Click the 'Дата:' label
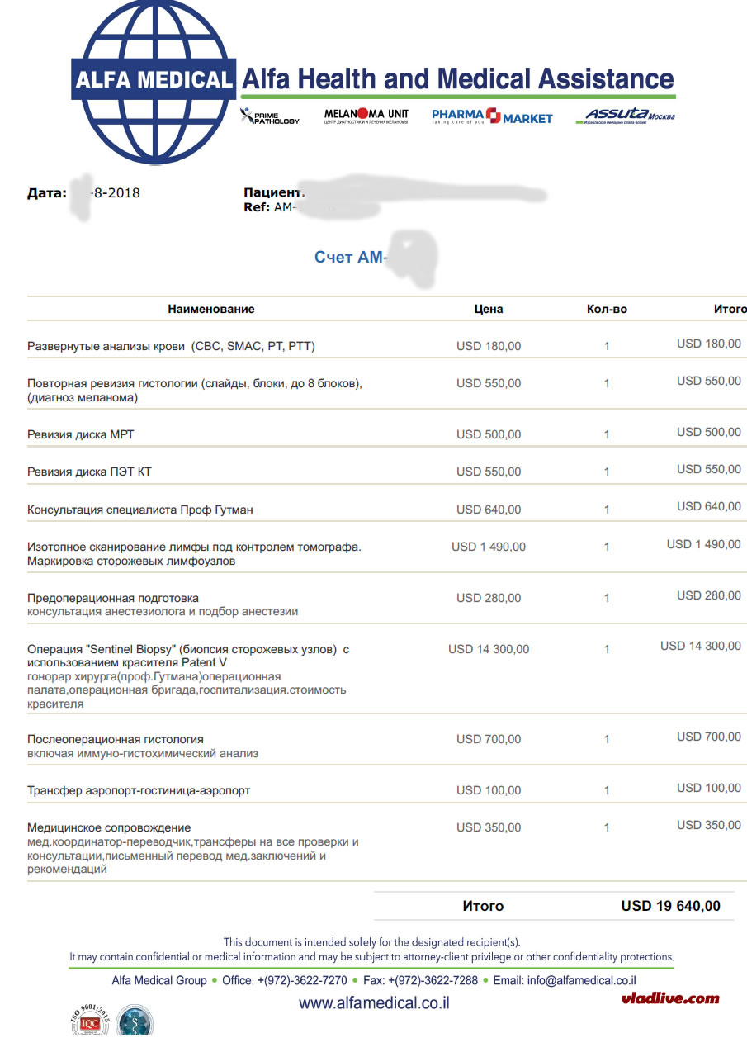The image size is (747, 1038). pyautogui.click(x=47, y=193)
